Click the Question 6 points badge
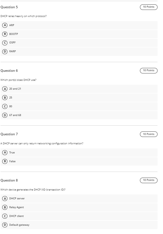The height and width of the screenshot is (234, 163). click(149, 71)
